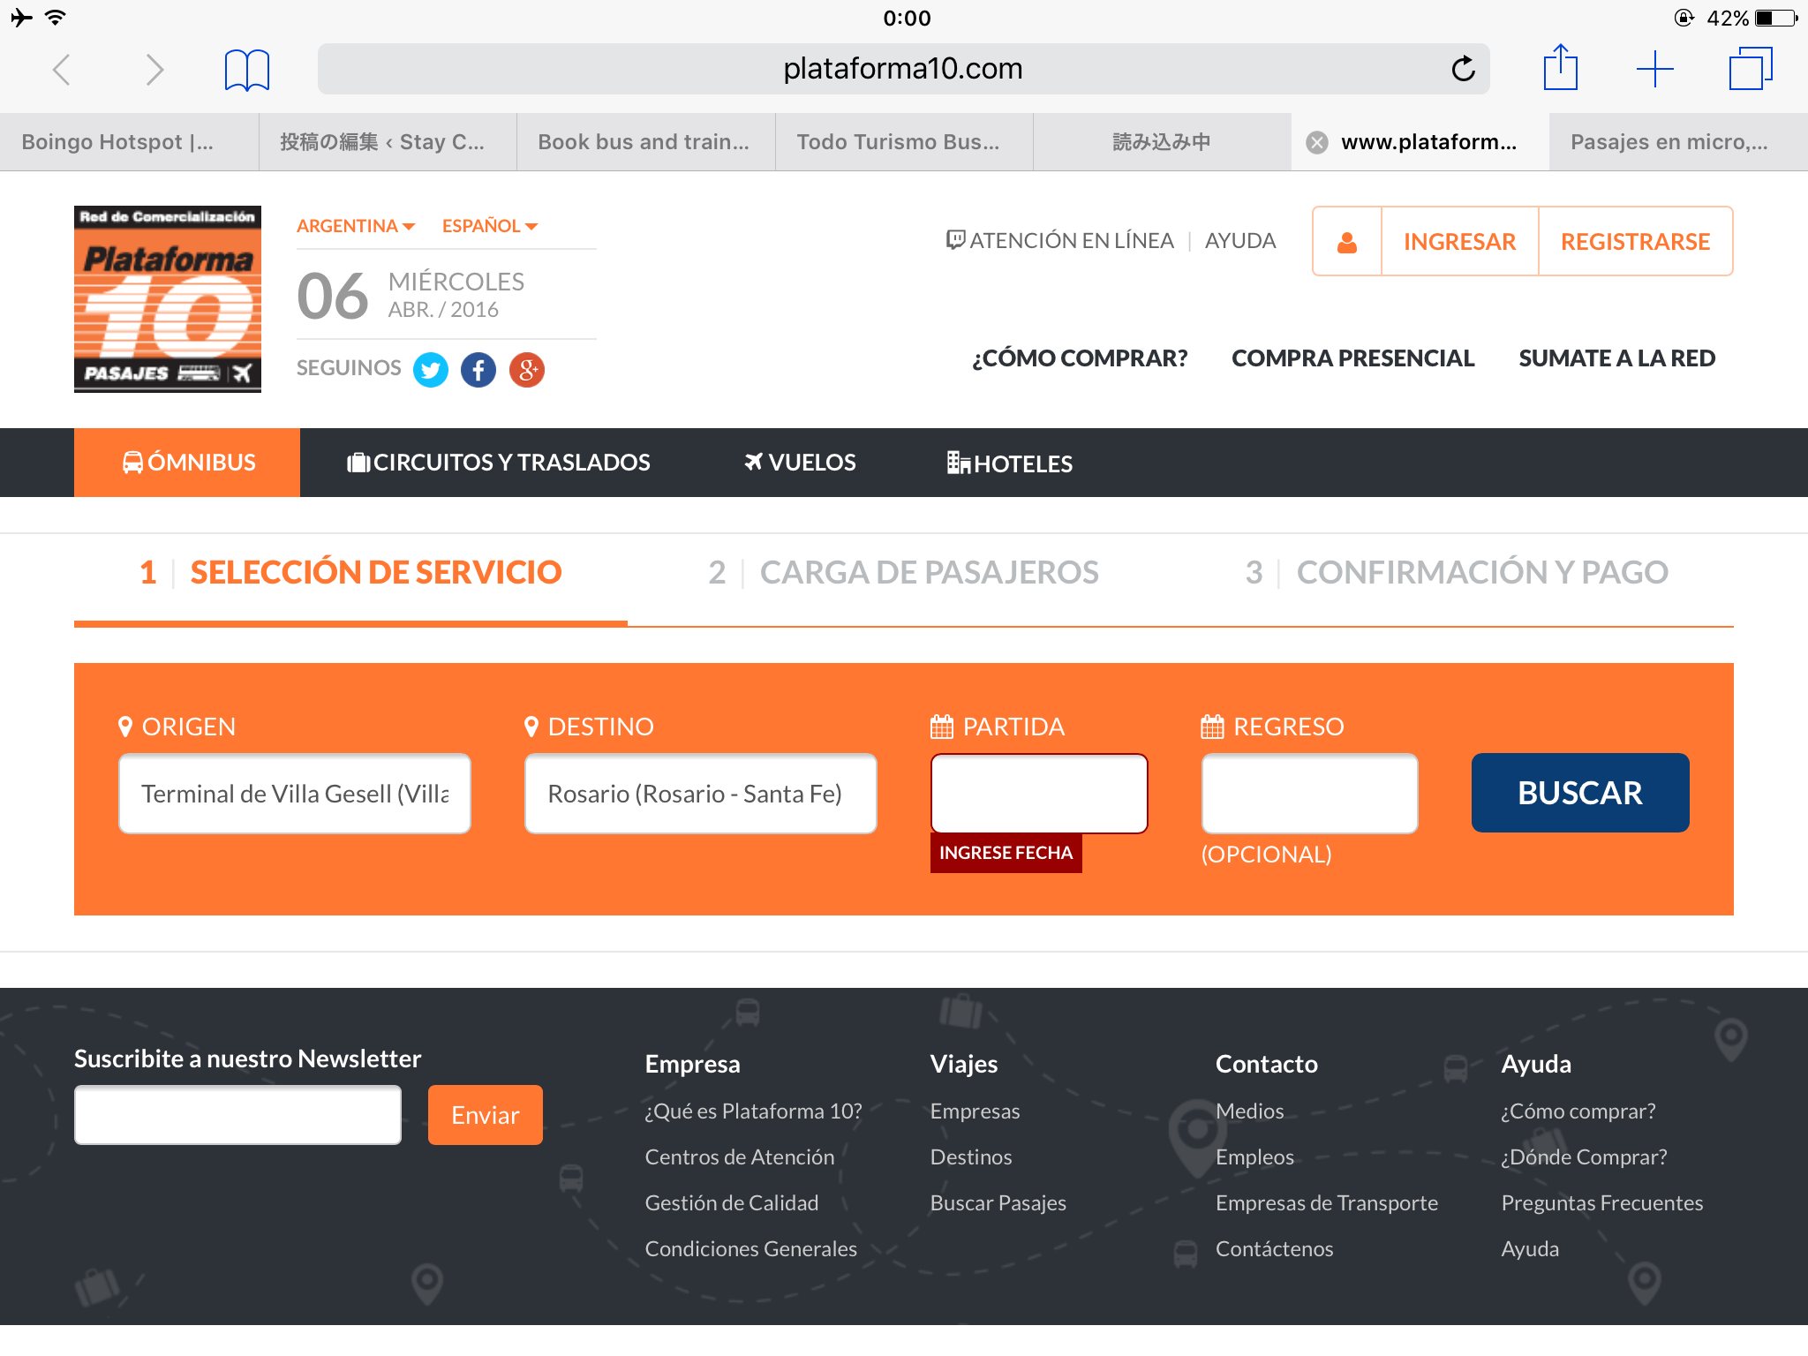Add a new Safari tab

coord(1654,69)
